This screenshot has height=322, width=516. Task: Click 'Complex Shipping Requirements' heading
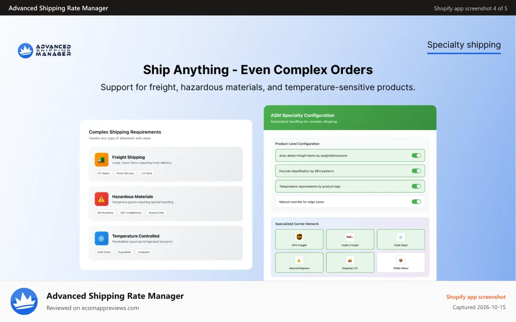[125, 132]
